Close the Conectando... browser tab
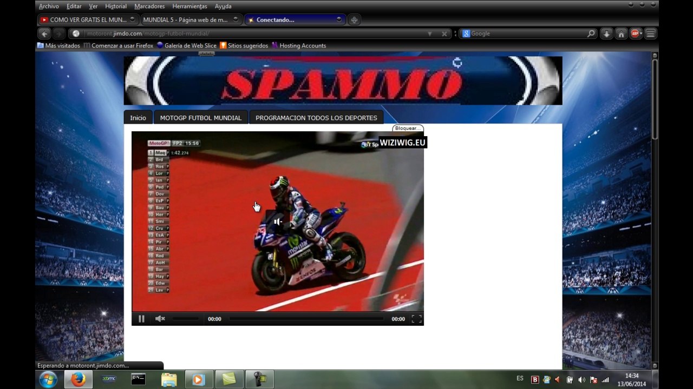693x389 pixels. point(339,19)
